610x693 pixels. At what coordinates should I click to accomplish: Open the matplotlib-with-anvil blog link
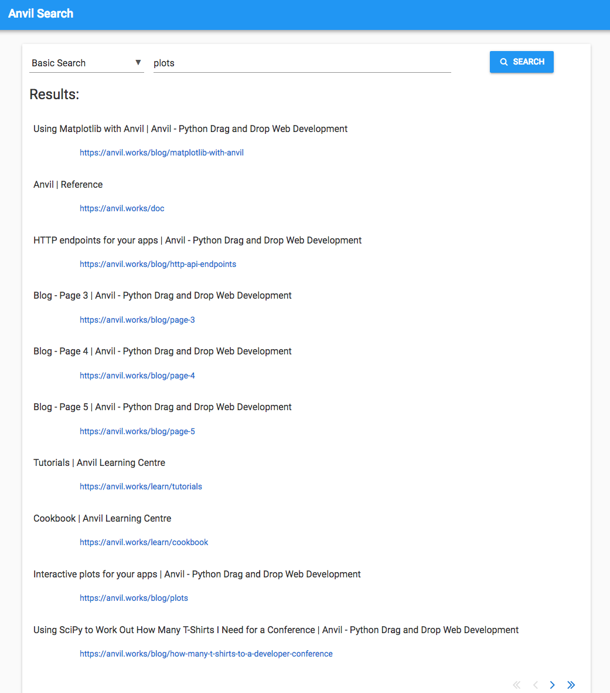pos(162,153)
